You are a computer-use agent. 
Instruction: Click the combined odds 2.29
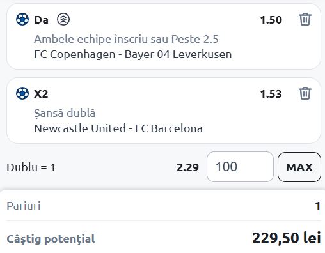point(187,167)
